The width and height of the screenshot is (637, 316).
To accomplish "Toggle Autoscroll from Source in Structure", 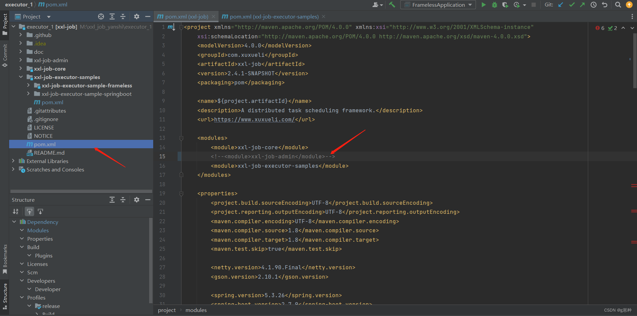I will [x=40, y=211].
